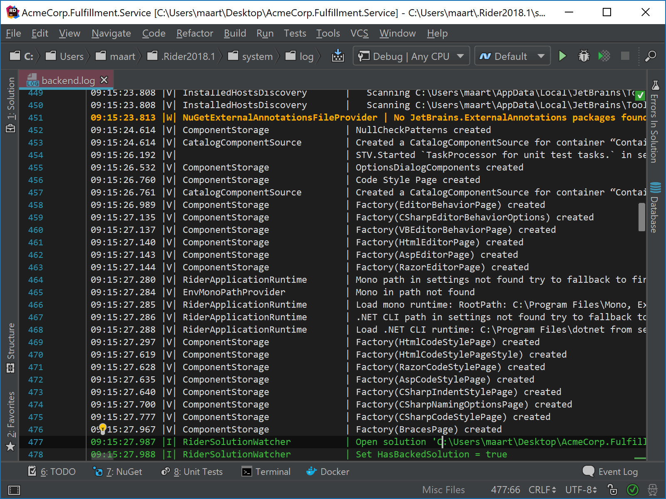Open the Database side panel
This screenshot has height=499, width=666.
[x=655, y=207]
